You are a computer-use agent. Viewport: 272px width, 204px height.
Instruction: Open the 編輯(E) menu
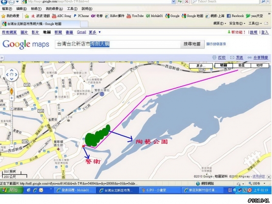[21, 8]
